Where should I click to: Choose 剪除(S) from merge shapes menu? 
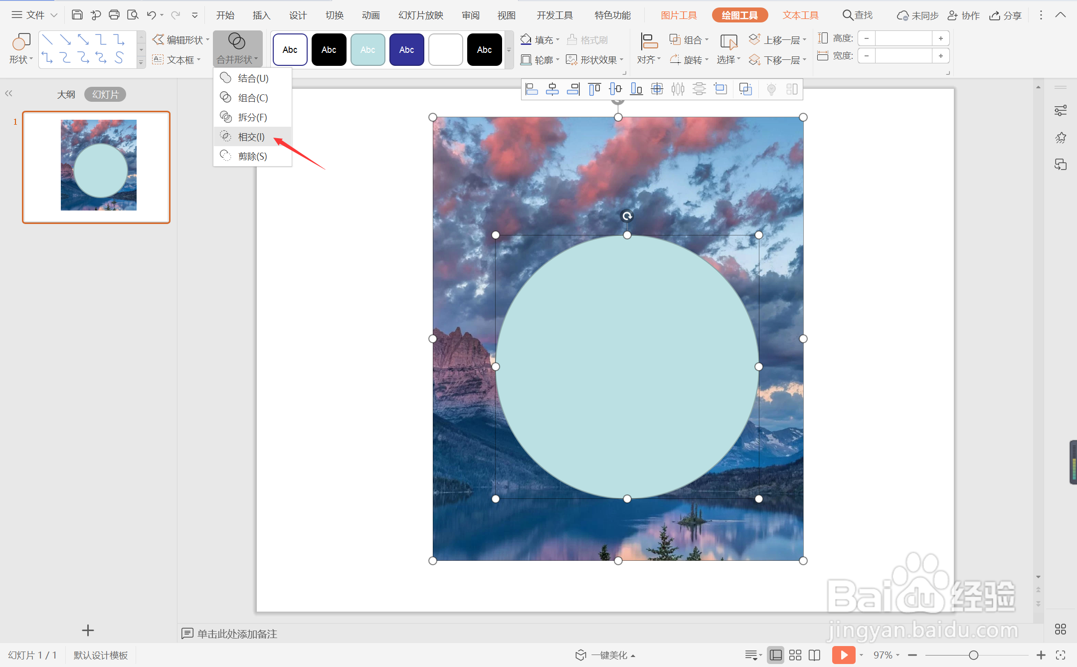pos(252,156)
